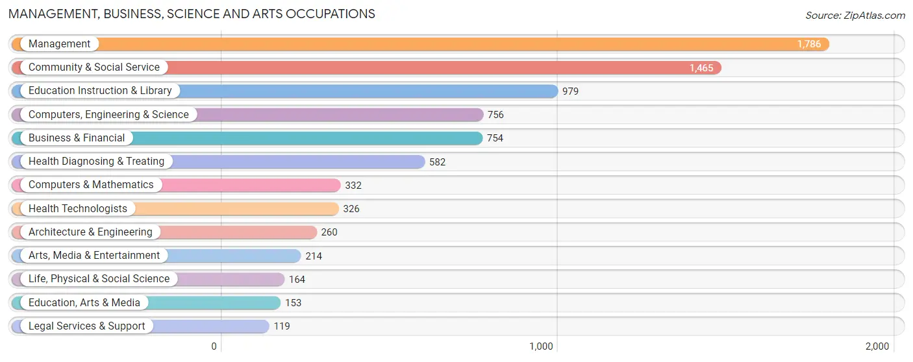Click the orange Management bar

pyautogui.click(x=420, y=44)
